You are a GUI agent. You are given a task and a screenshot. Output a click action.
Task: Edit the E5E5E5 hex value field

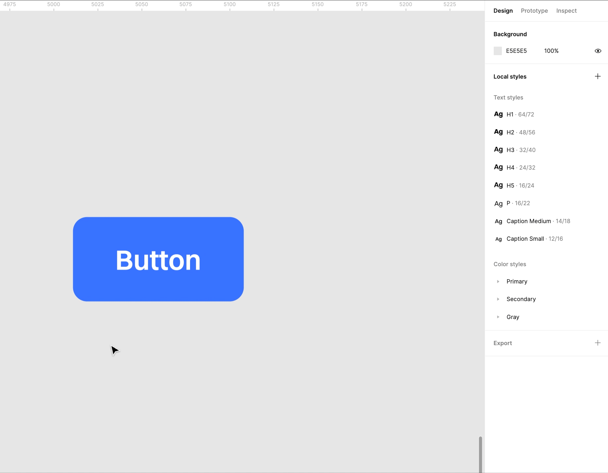516,51
